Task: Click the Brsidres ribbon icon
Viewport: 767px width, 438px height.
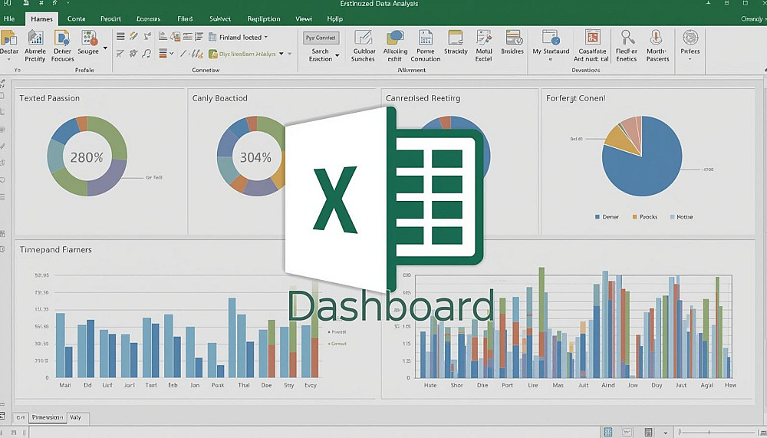Action: coord(512,38)
